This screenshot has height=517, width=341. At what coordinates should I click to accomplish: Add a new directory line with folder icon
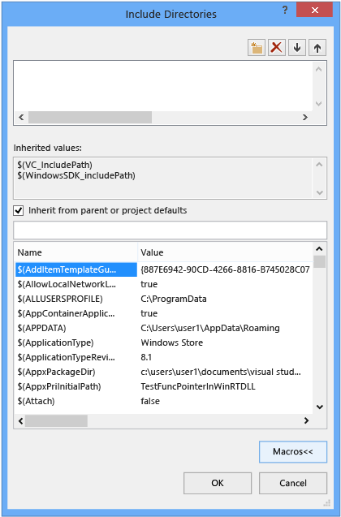click(x=257, y=48)
